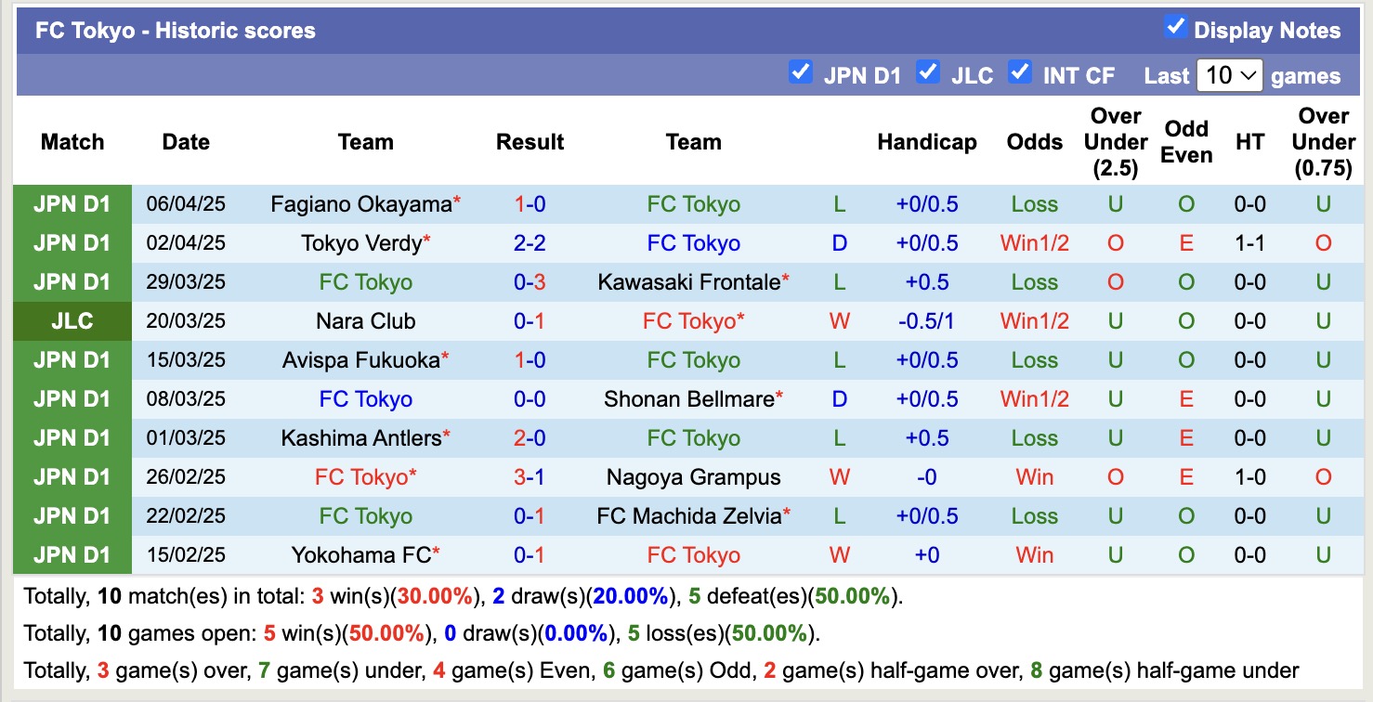The image size is (1373, 702).
Task: Click the JPN D1 badge on the Fagiano Okayama row
Action: pos(72,203)
